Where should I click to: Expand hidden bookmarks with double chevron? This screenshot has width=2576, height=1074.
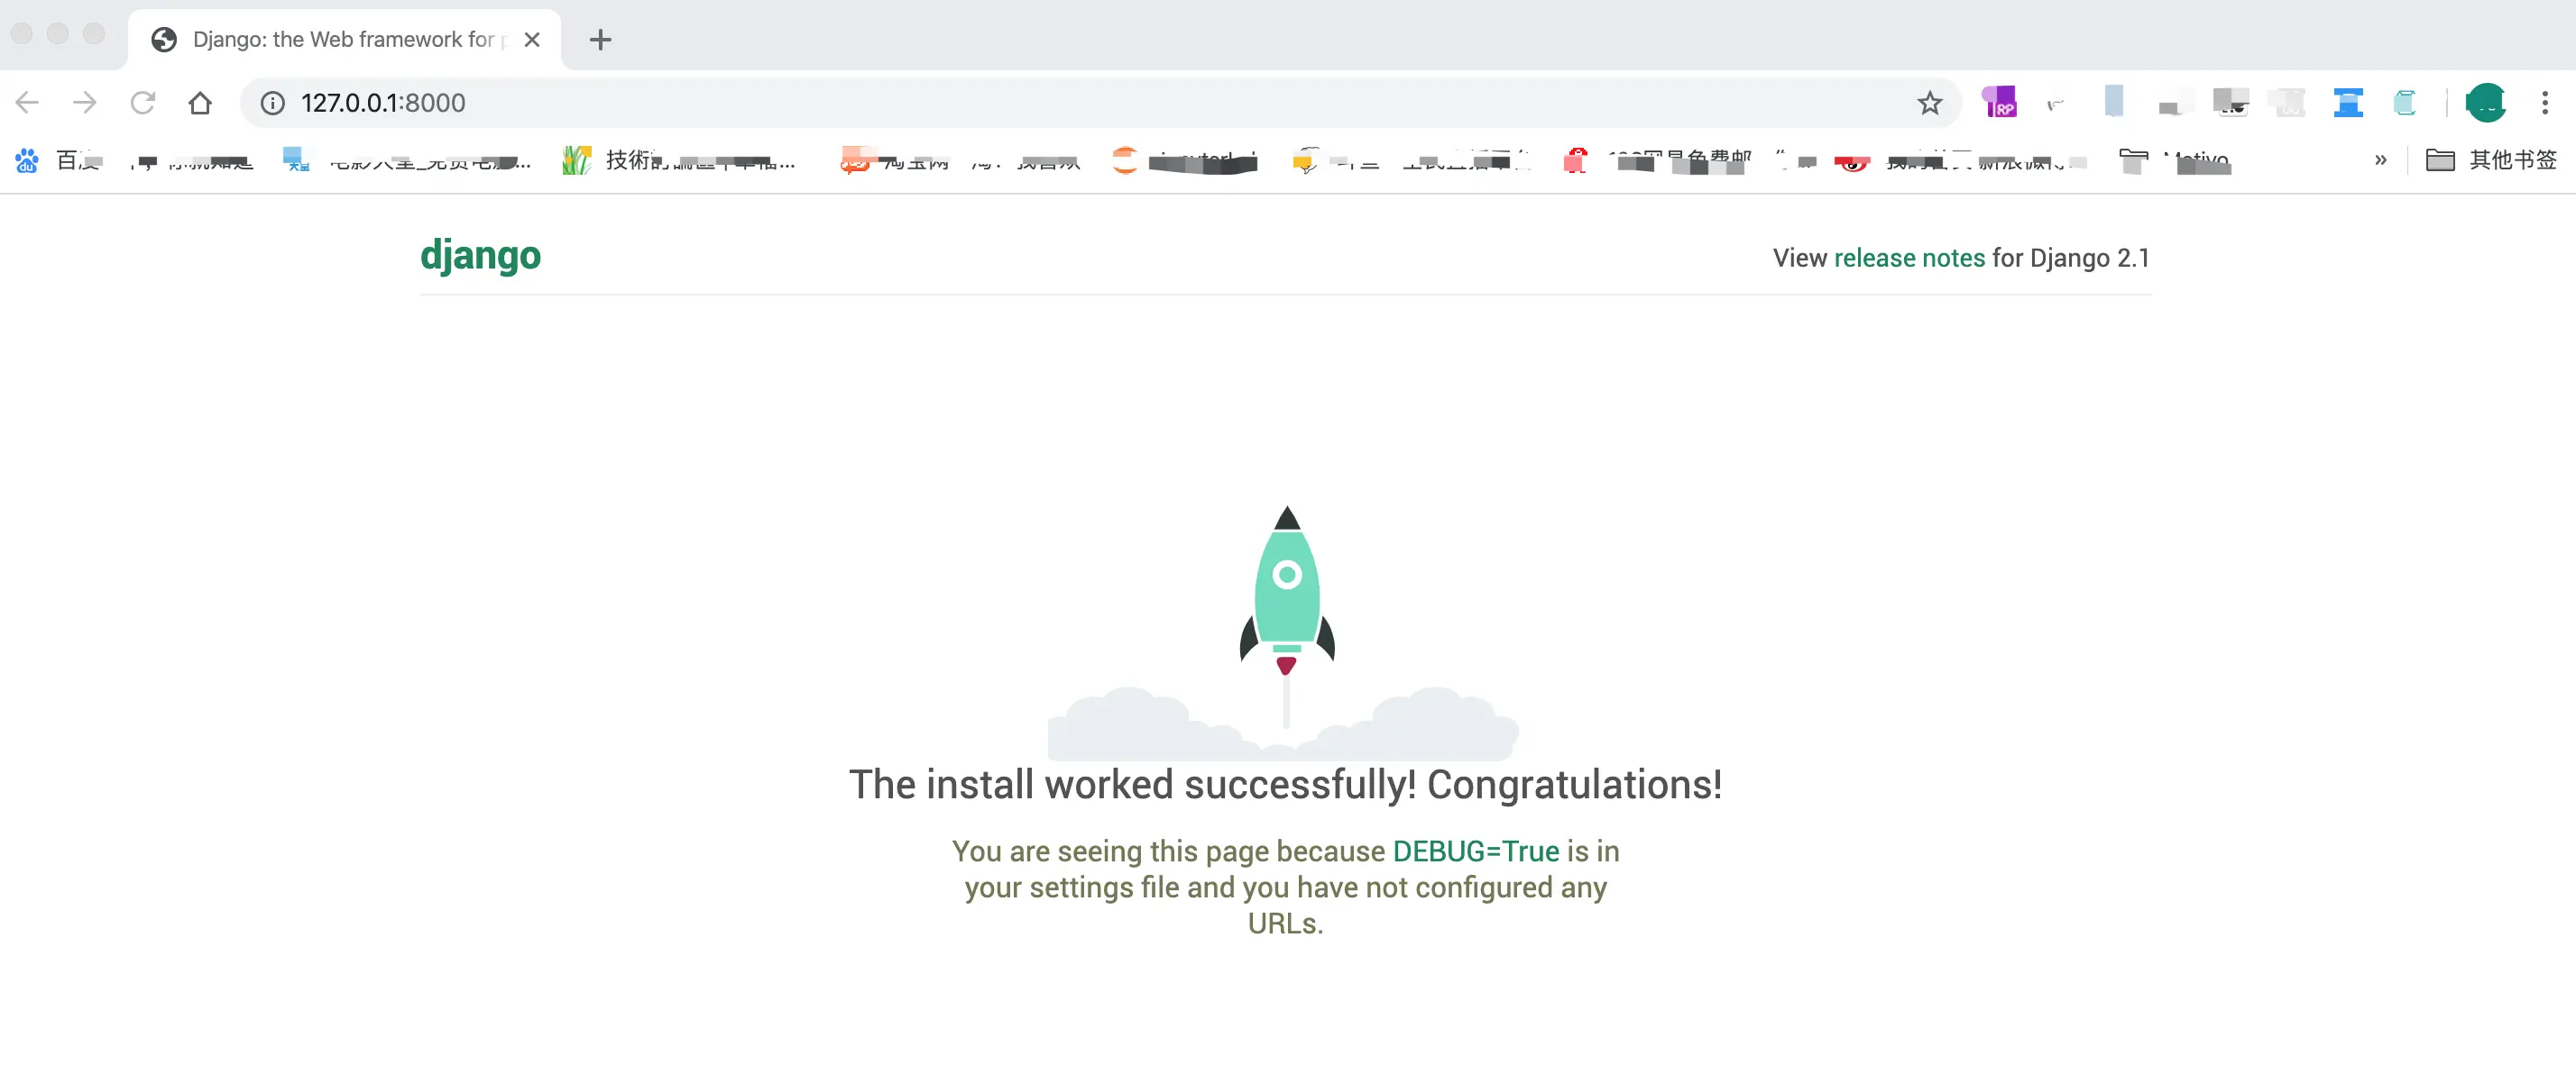click(2380, 159)
